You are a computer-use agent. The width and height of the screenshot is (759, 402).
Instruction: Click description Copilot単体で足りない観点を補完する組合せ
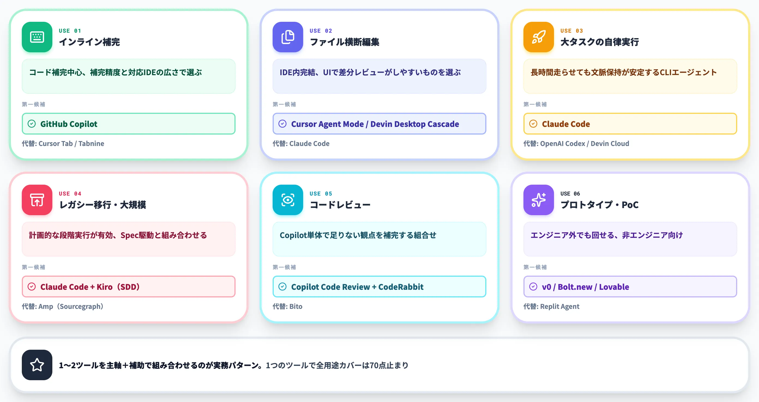358,235
